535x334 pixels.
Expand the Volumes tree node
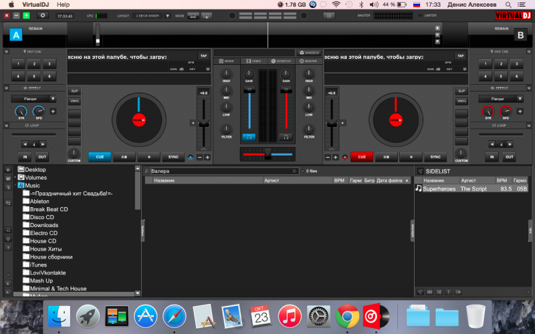click(x=15, y=177)
